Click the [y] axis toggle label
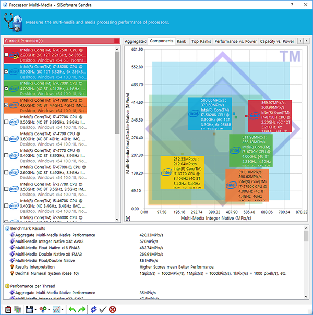 pos(128,218)
